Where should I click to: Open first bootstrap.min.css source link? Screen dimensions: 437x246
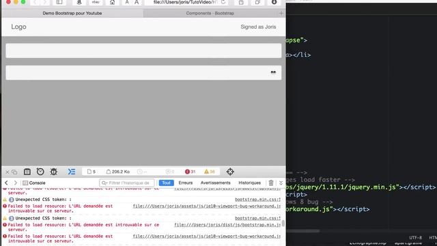(x=257, y=200)
